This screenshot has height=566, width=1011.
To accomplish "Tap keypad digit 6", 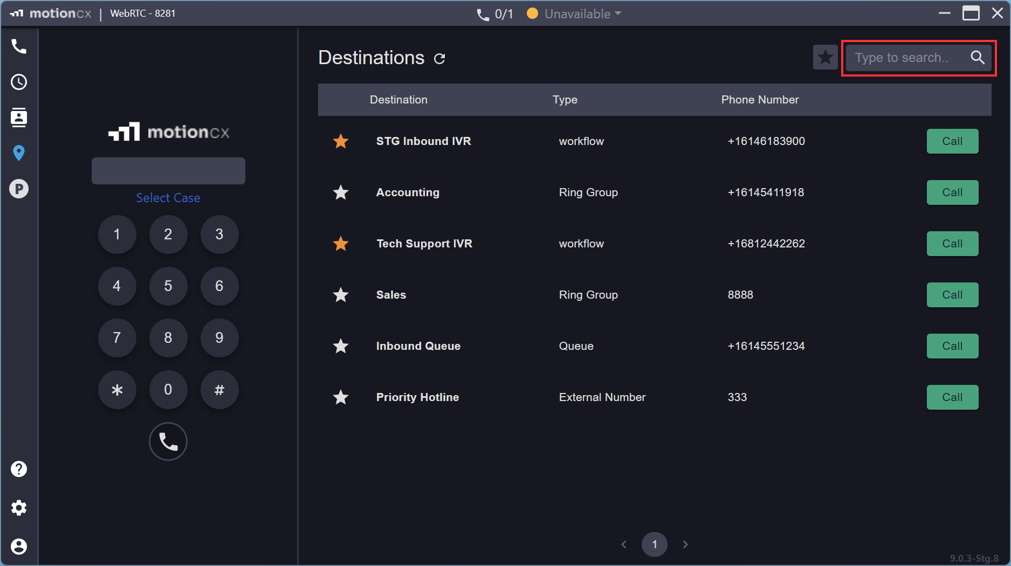I will click(x=219, y=286).
